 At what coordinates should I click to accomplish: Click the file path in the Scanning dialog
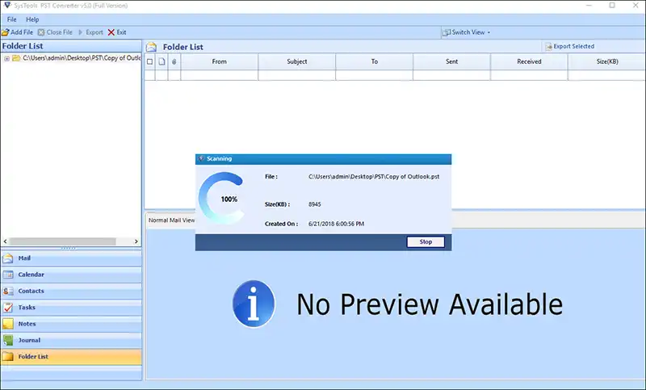[374, 177]
